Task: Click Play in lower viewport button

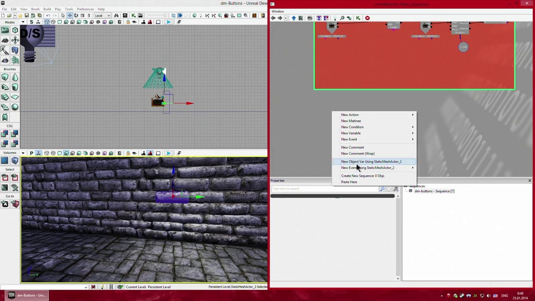Action: coord(168,153)
